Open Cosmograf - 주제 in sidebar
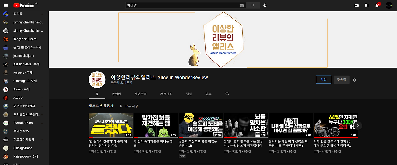397x165 pixels. click(24, 81)
